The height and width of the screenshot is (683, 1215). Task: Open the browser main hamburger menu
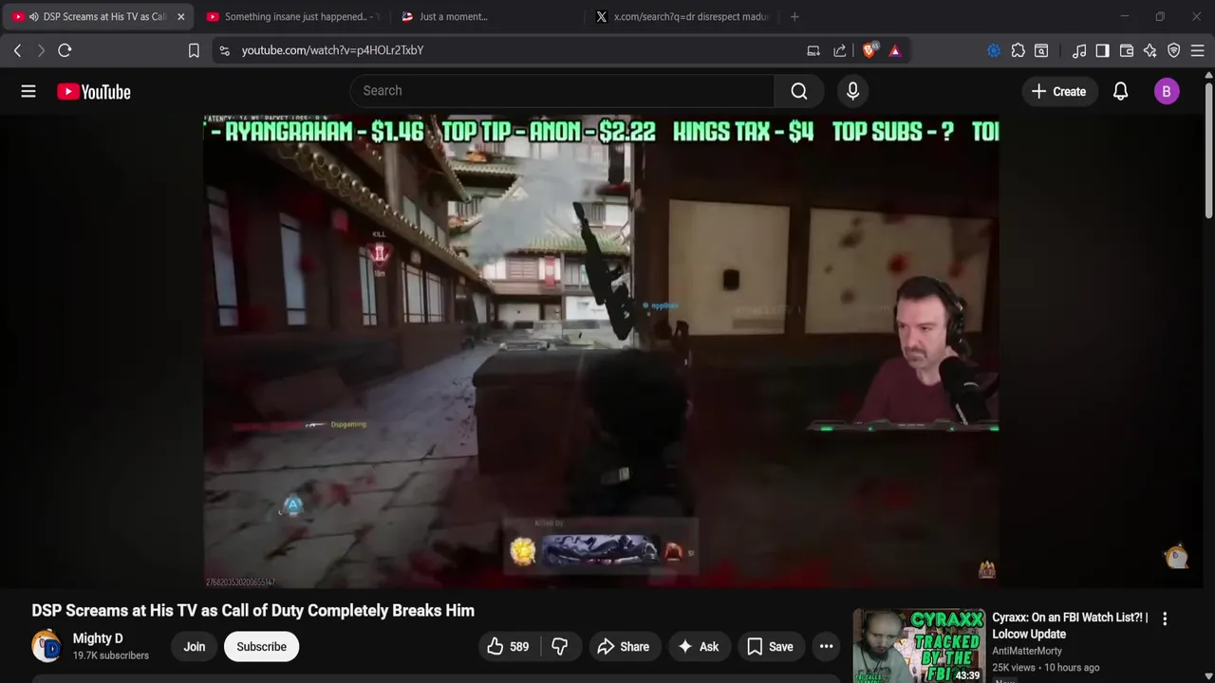[x=1198, y=50]
